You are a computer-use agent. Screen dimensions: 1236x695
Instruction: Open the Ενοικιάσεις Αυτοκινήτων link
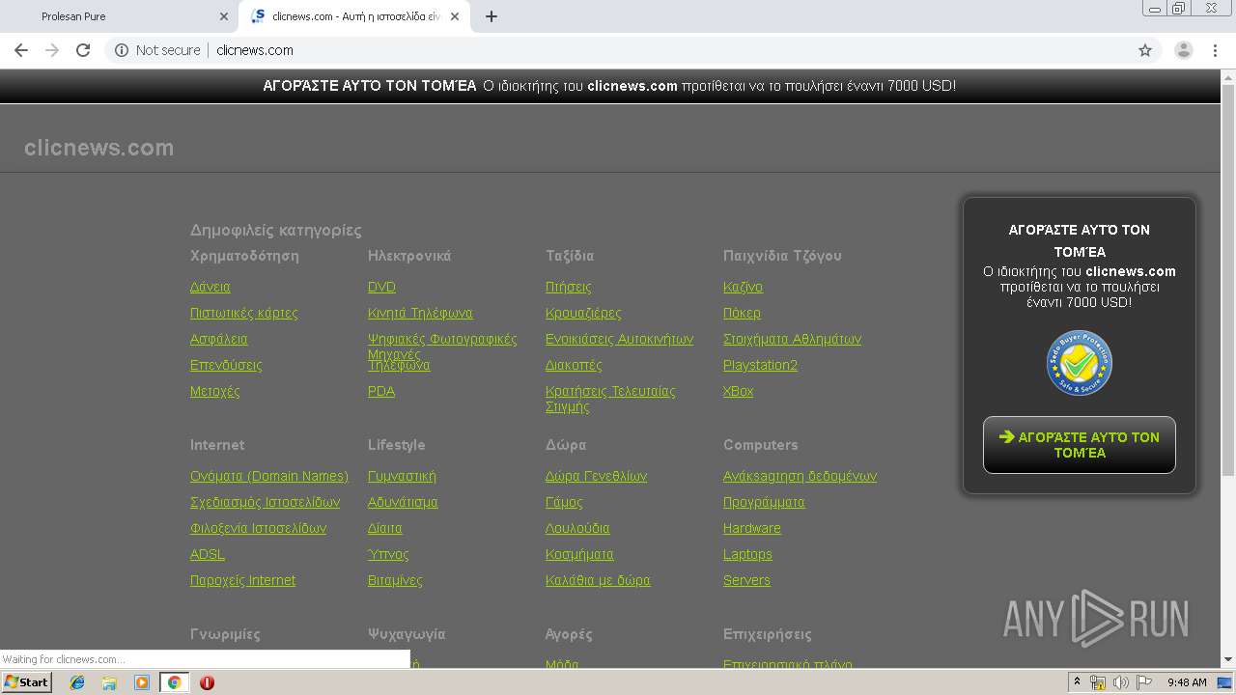(x=619, y=339)
